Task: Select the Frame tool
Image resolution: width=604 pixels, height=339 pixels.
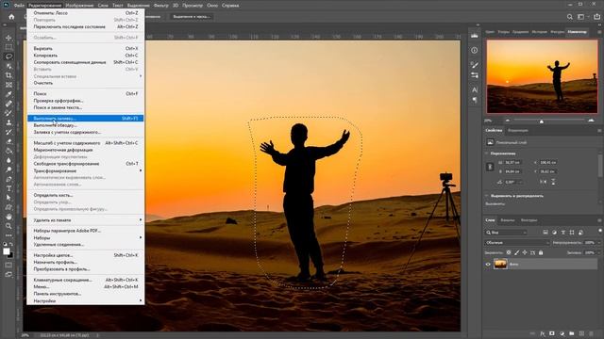Action: 8,85
